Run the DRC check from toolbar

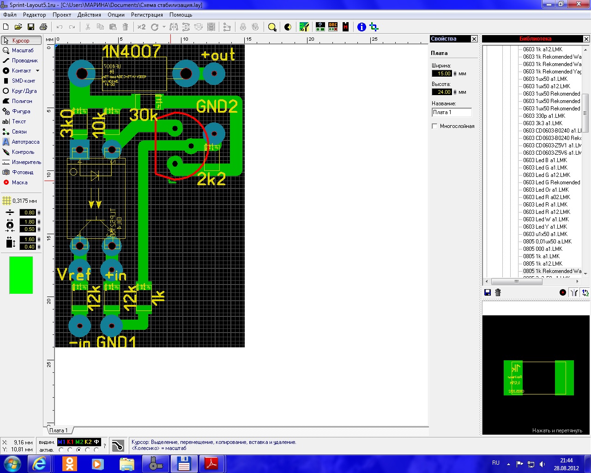pyautogui.click(x=333, y=27)
